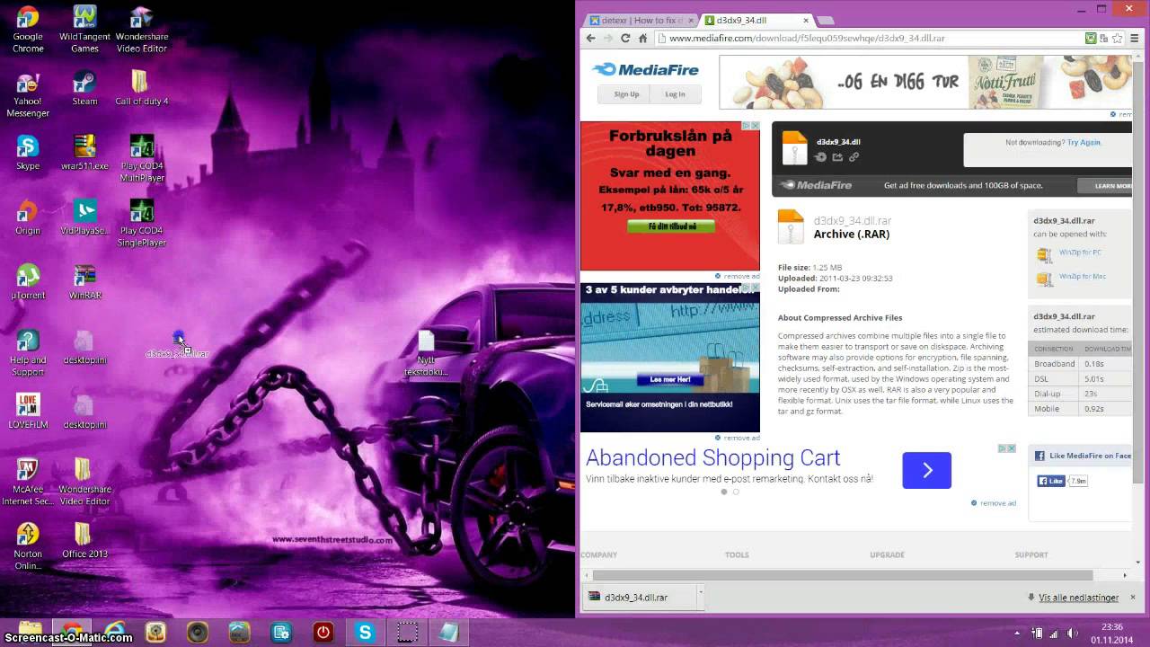Open WinZip for Mac link
This screenshot has width=1150, height=647.
click(x=1082, y=276)
